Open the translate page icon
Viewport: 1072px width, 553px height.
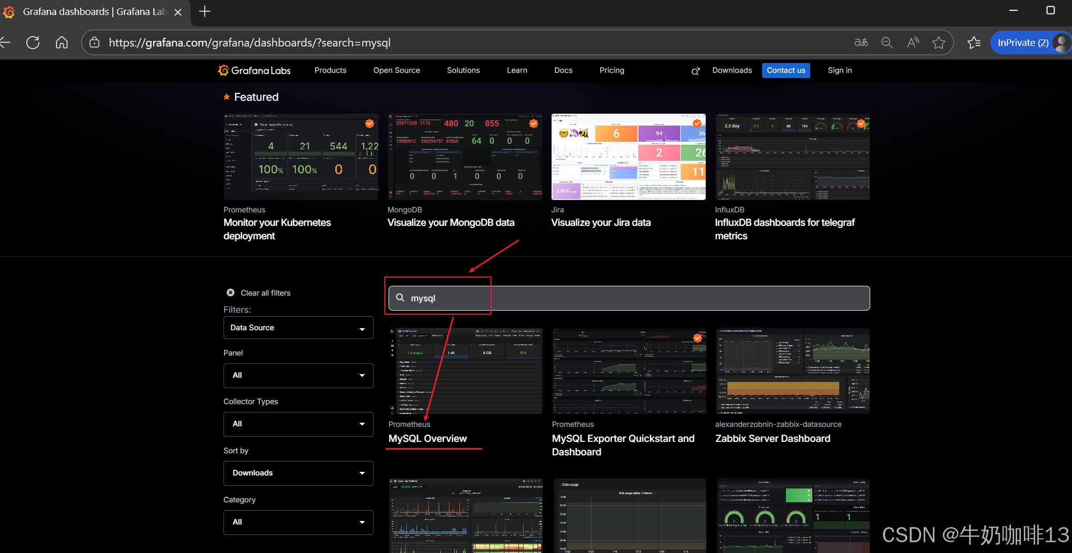[861, 42]
